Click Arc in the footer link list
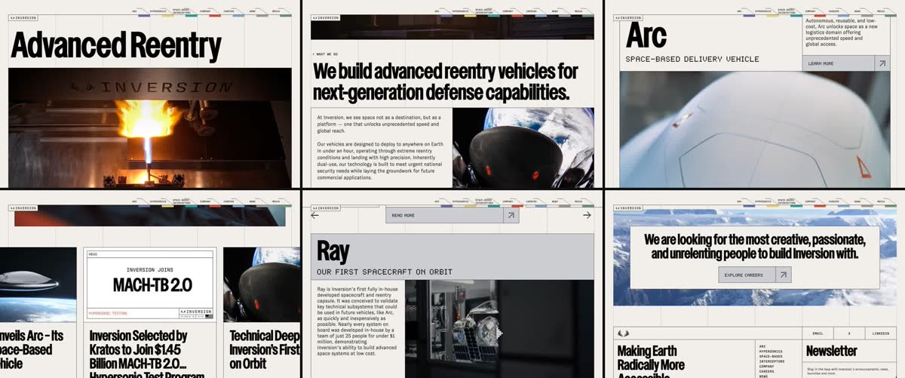This screenshot has width=905, height=378. pos(762,346)
